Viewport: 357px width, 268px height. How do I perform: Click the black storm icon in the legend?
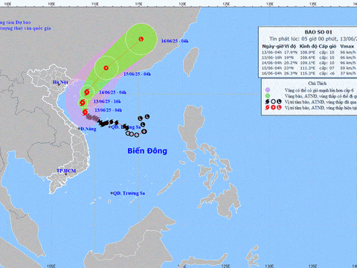(x=267, y=101)
